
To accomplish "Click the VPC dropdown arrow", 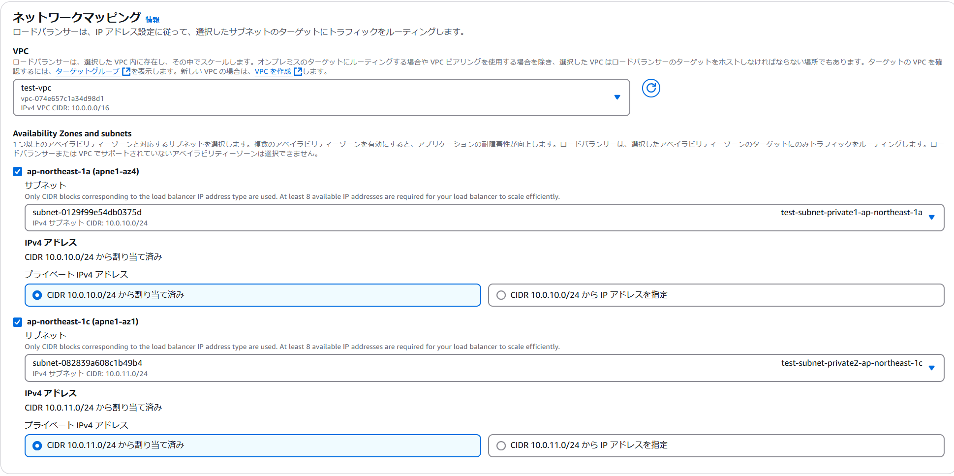I will click(x=617, y=97).
